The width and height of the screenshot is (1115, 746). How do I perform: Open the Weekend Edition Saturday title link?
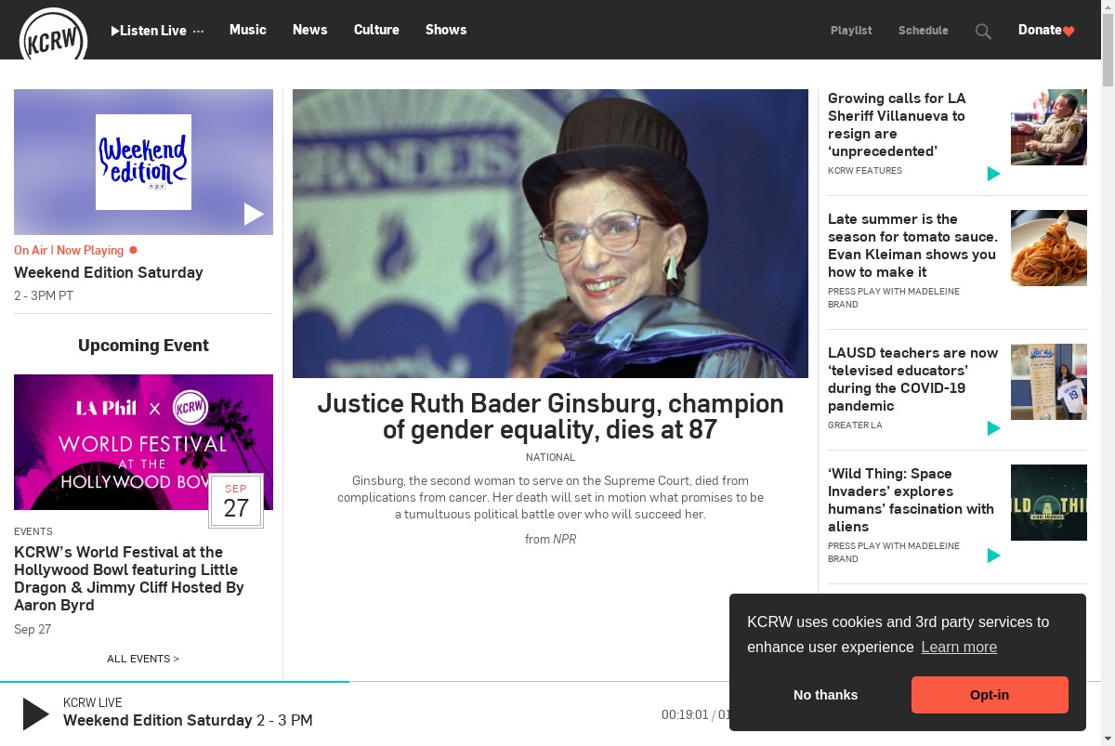coord(109,272)
